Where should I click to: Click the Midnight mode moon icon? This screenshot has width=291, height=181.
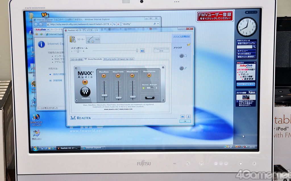click(156, 88)
